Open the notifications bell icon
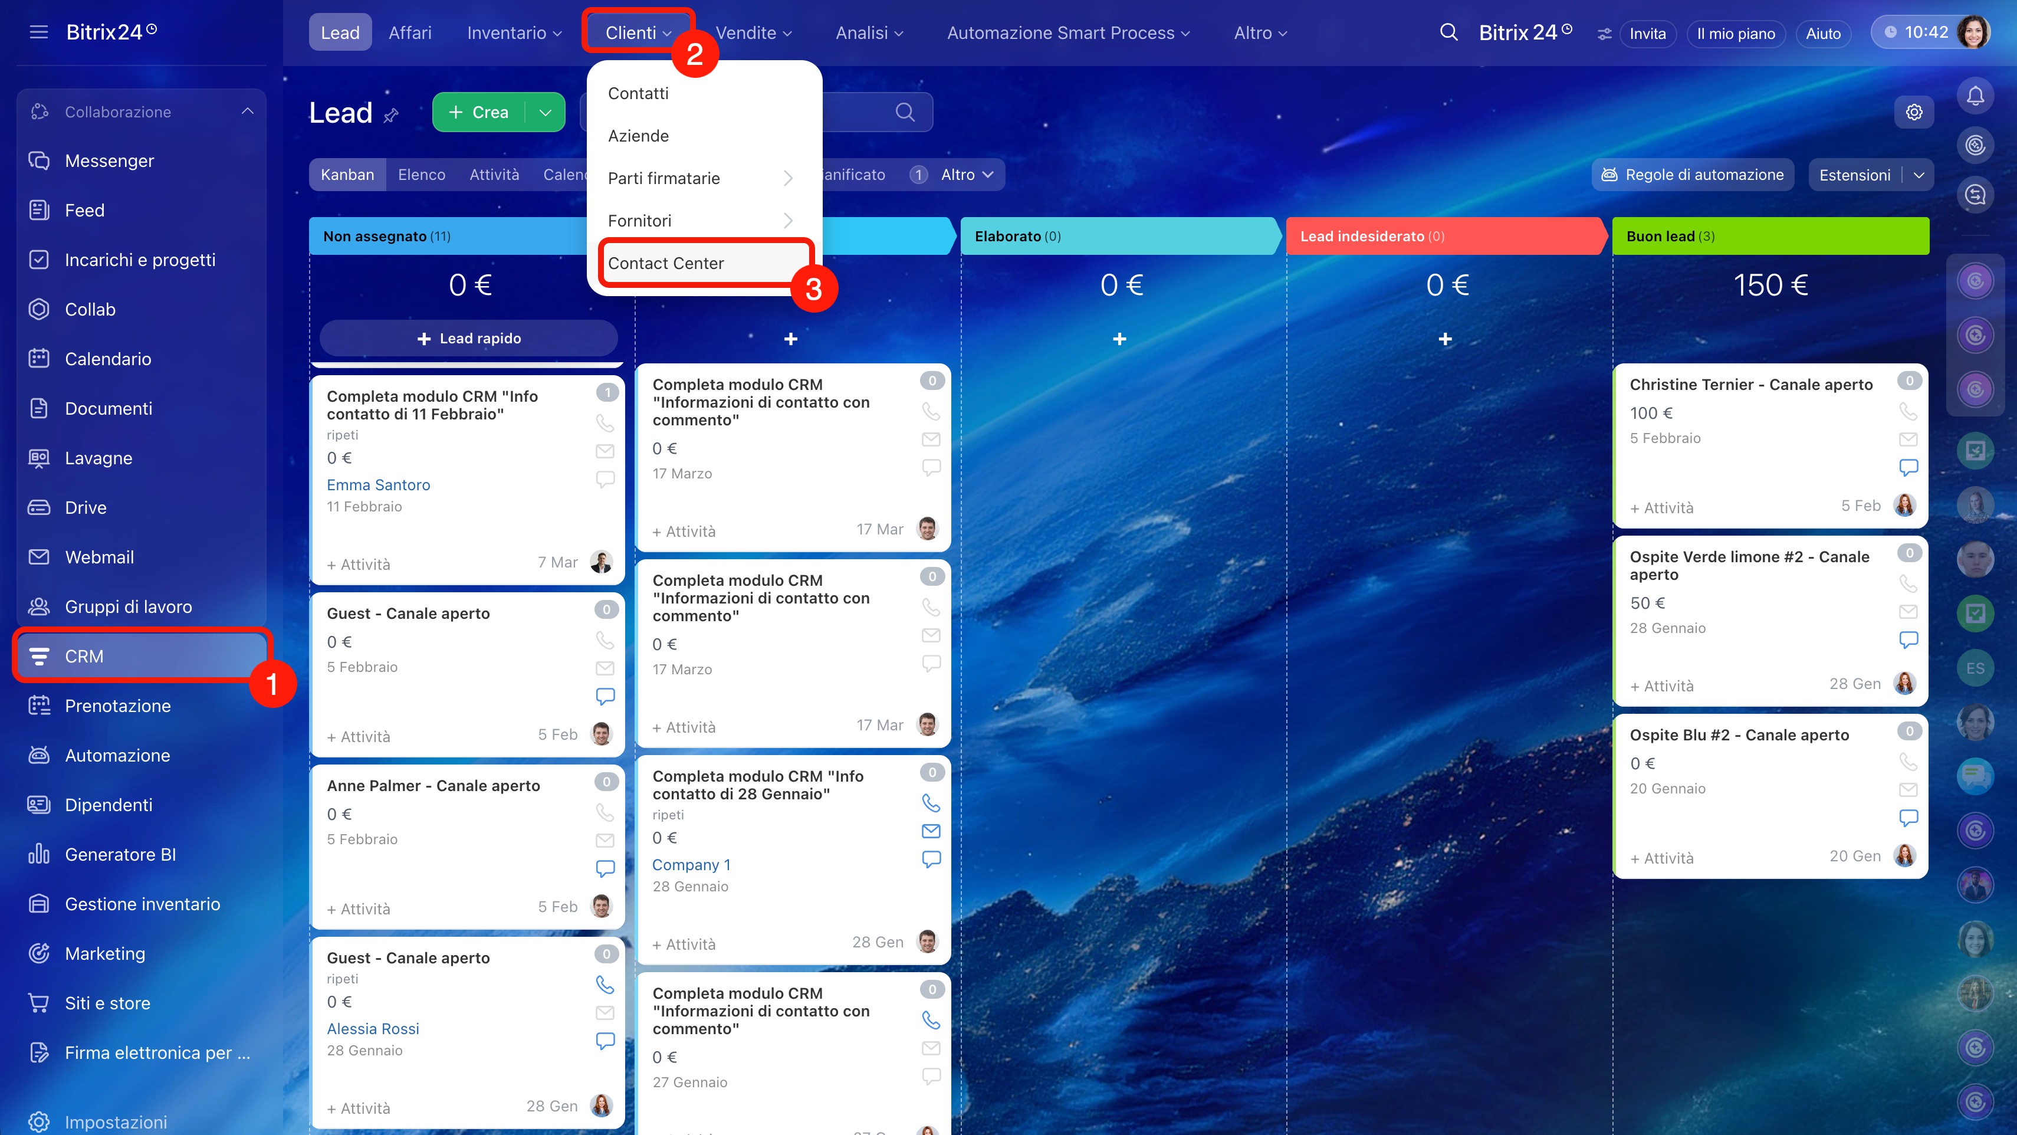2017x1135 pixels. [1975, 96]
